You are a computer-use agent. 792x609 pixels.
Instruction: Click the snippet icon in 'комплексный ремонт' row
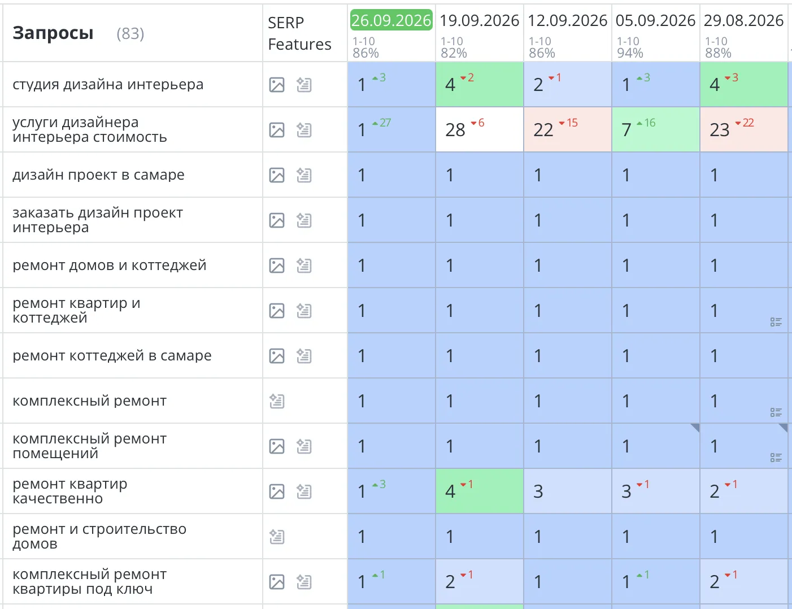(x=277, y=401)
